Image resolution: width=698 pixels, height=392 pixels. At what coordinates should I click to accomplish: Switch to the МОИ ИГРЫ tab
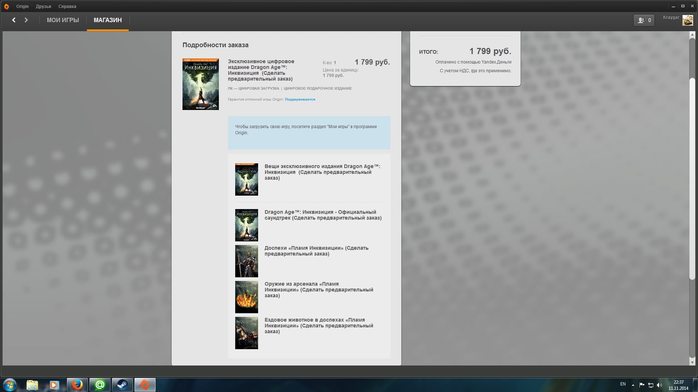pyautogui.click(x=63, y=20)
